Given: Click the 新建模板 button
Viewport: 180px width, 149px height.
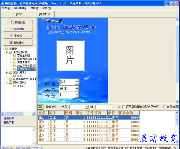Looking at the screenshot, I should pos(18,29).
